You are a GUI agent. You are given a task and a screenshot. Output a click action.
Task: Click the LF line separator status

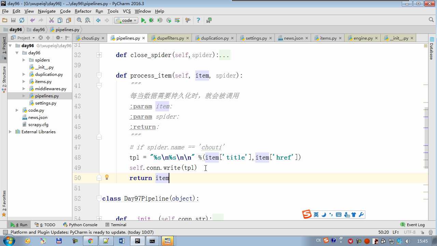pyautogui.click(x=396, y=232)
